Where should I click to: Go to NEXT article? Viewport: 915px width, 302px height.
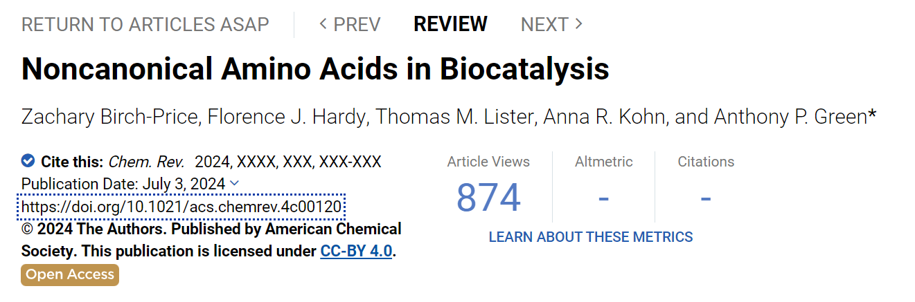551,25
